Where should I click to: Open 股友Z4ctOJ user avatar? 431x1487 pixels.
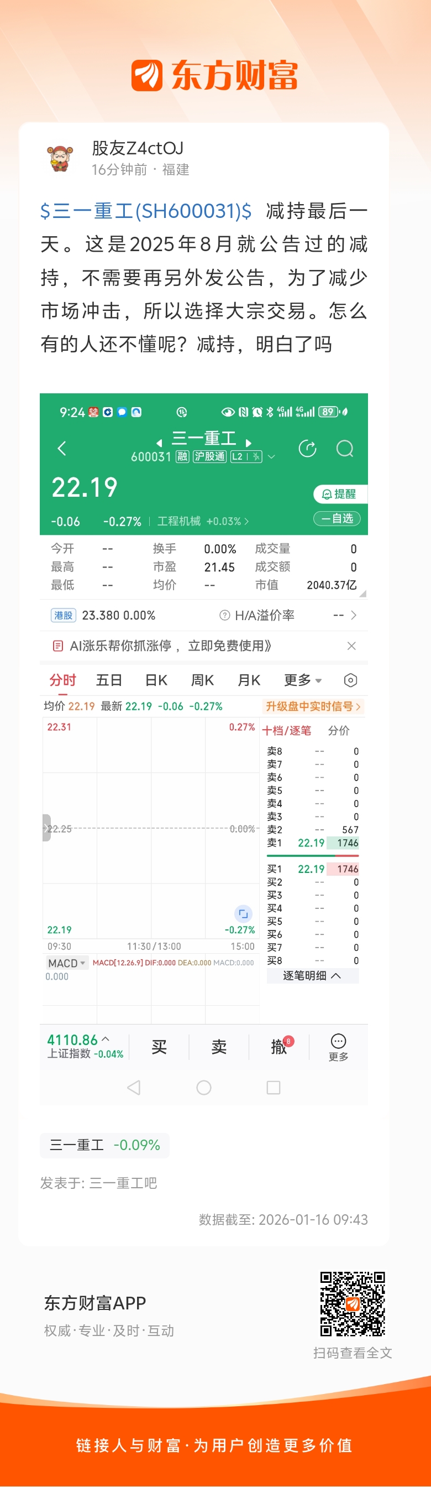[60, 159]
